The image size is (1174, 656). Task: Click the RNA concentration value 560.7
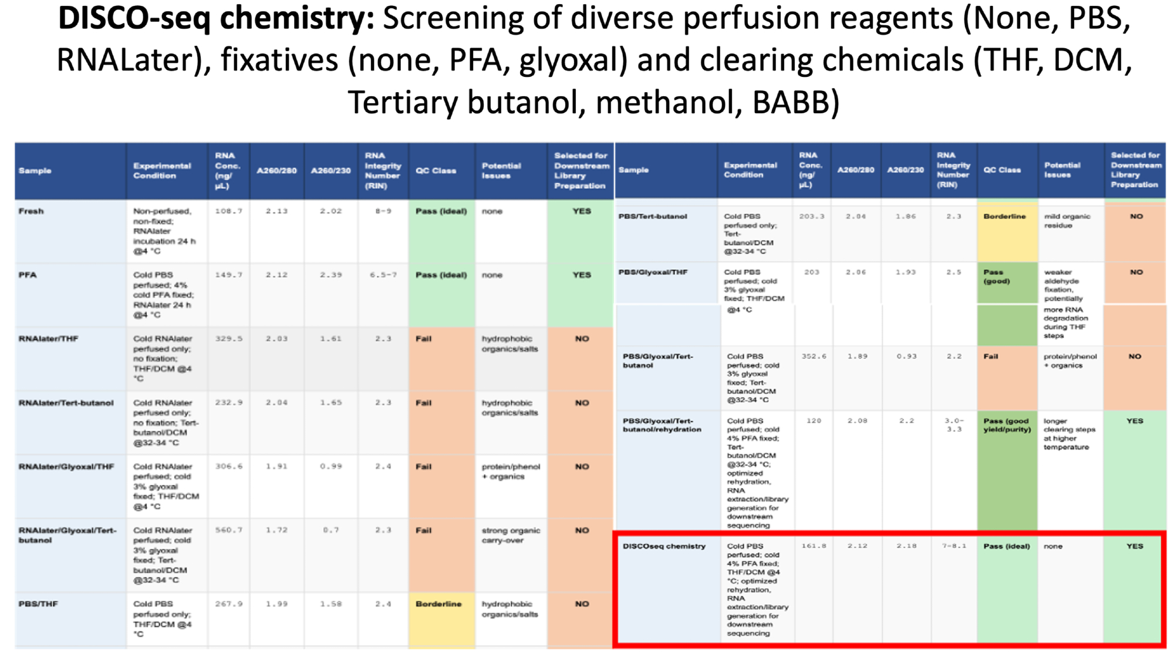[x=228, y=530]
